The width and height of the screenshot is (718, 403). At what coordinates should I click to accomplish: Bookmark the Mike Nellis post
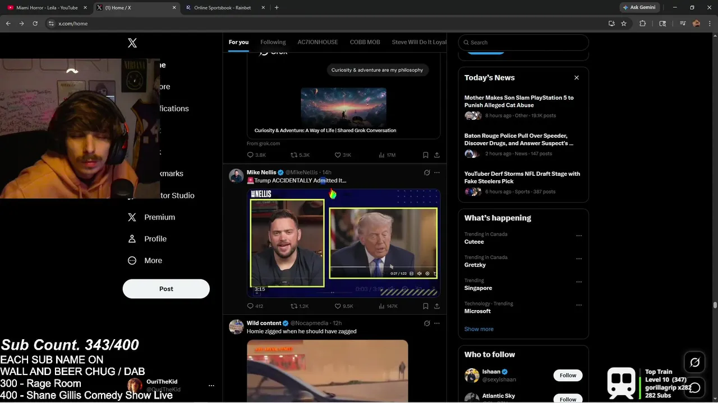pos(426,306)
